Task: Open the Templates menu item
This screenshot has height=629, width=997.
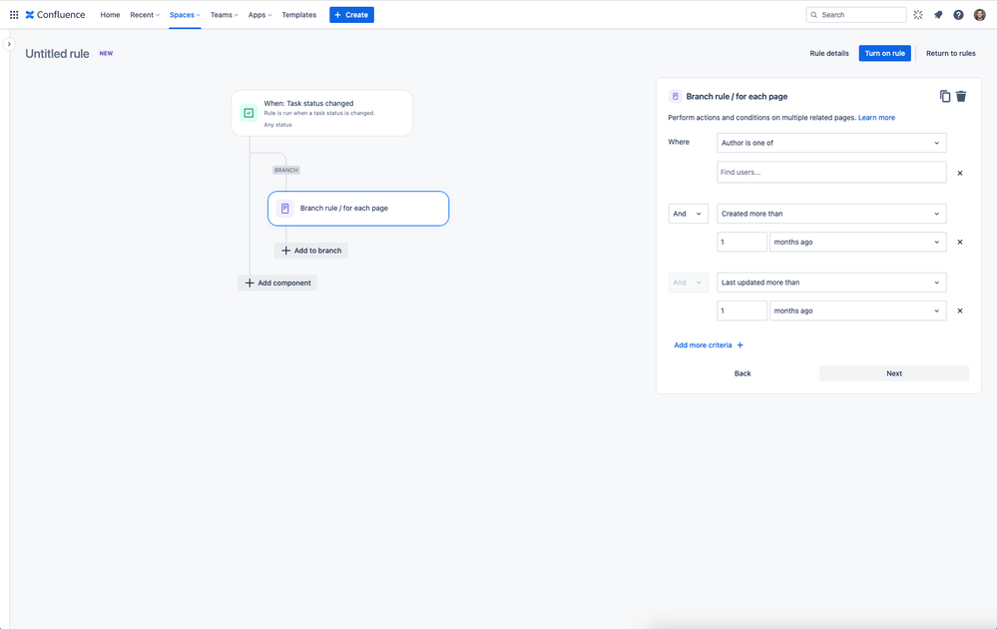Action: [298, 15]
